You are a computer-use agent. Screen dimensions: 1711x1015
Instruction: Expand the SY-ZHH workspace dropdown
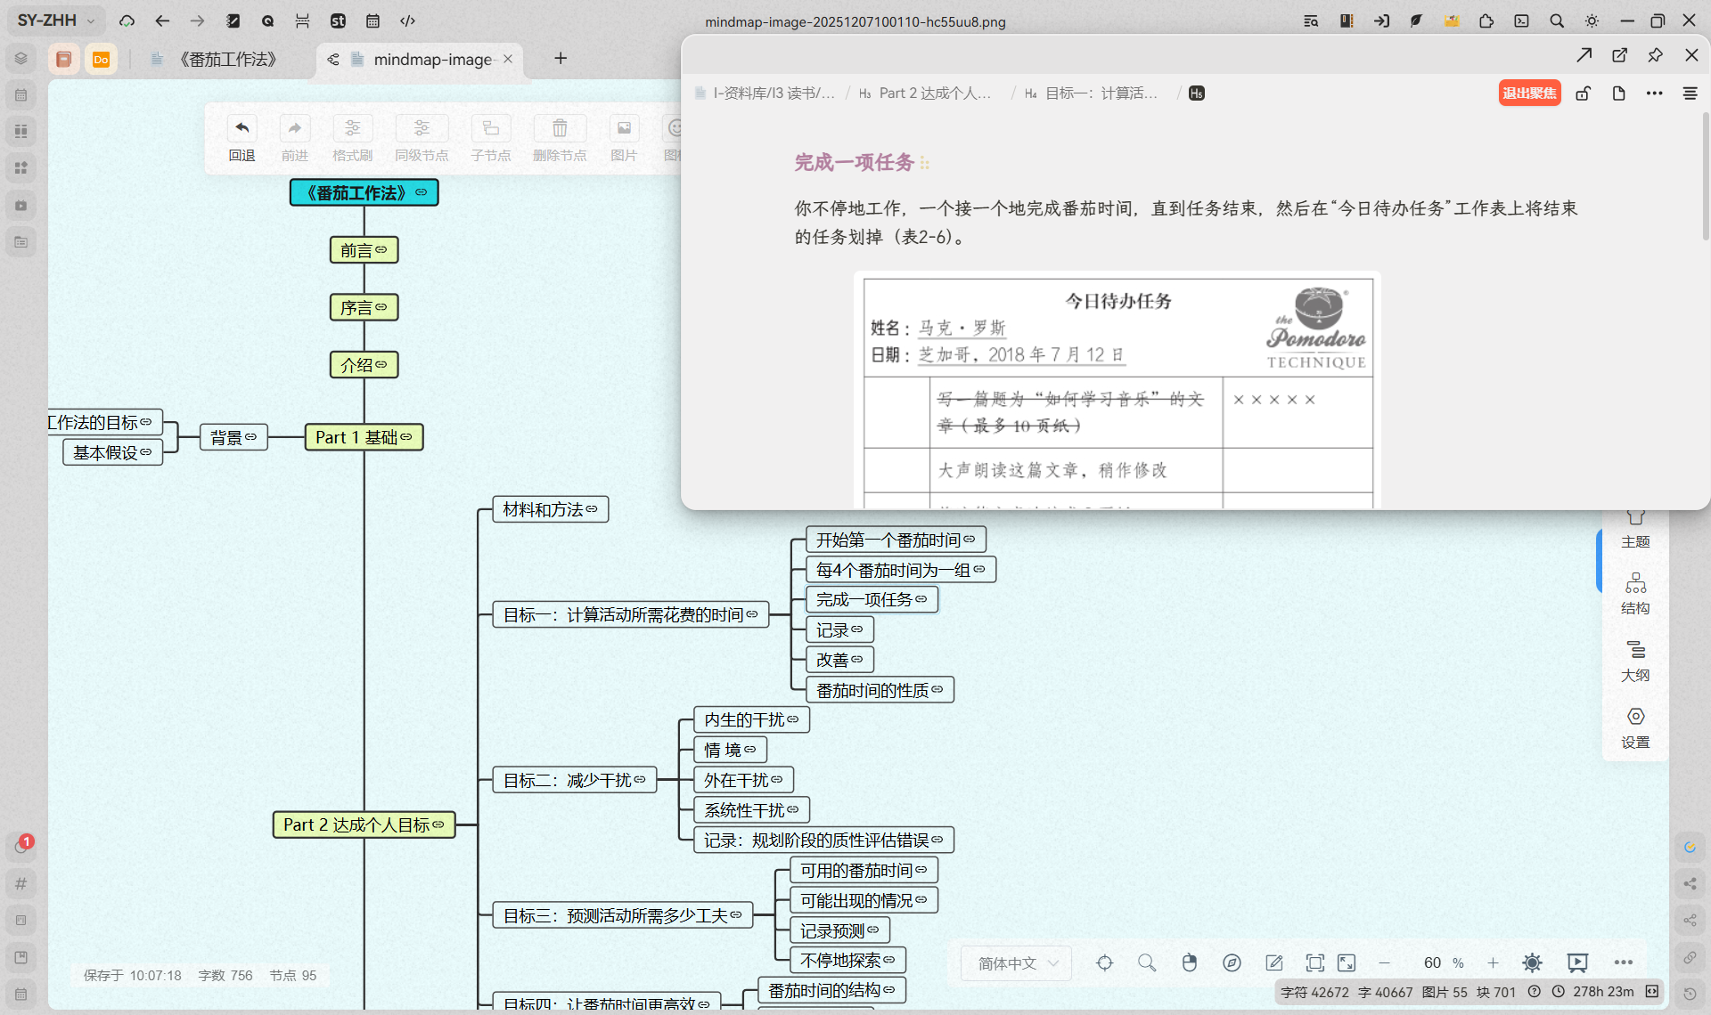(56, 20)
